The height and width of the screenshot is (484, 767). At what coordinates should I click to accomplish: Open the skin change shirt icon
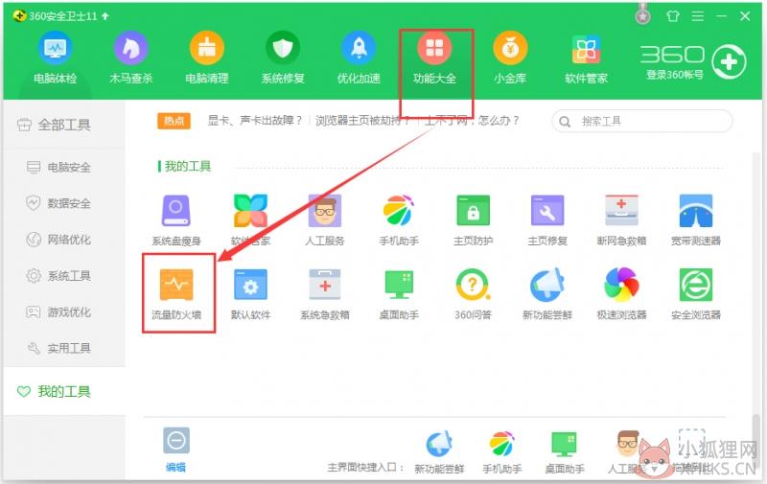(x=673, y=16)
